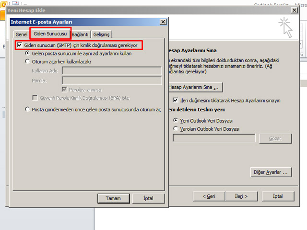The width and height of the screenshot is (307, 230).
Task: Go to the Gelişmiş tab
Action: (102, 34)
